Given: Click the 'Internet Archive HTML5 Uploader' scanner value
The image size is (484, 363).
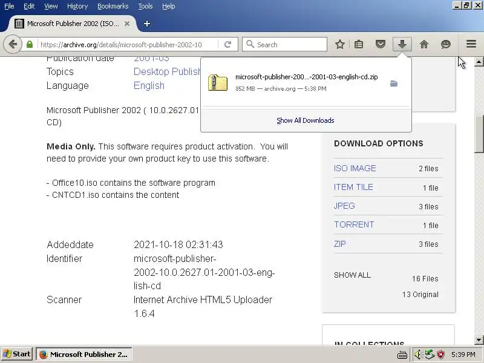Looking at the screenshot, I should pyautogui.click(x=203, y=299).
